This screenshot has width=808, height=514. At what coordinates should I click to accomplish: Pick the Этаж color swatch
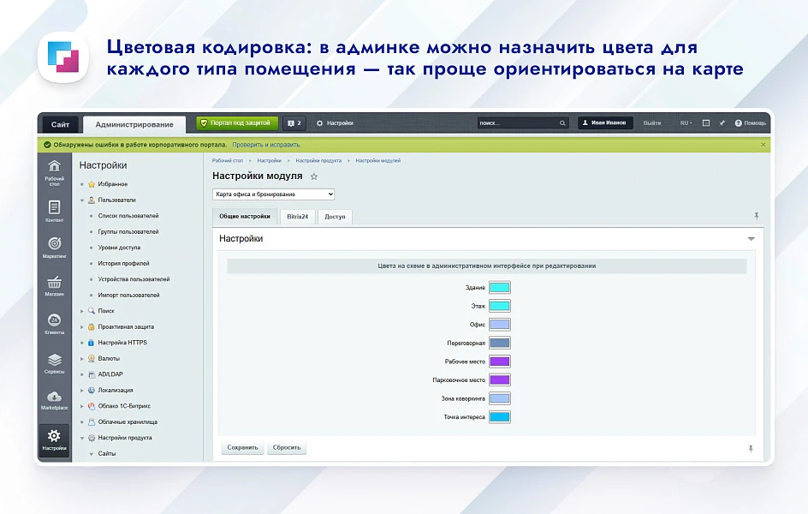(x=499, y=306)
